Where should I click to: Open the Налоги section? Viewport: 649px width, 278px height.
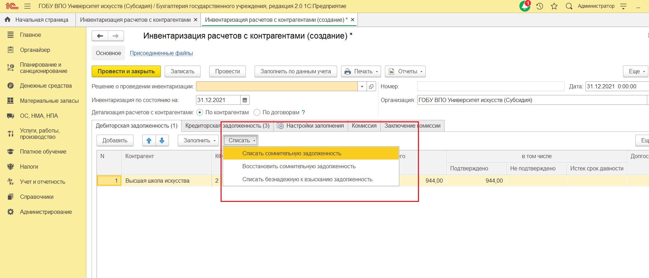(x=29, y=167)
